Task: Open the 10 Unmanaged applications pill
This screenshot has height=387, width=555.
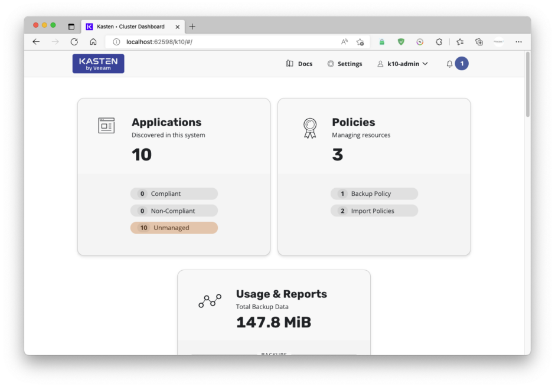Action: 174,228
